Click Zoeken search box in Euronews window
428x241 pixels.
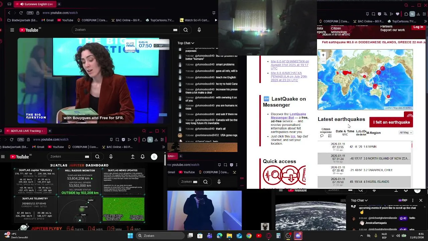coord(125,30)
